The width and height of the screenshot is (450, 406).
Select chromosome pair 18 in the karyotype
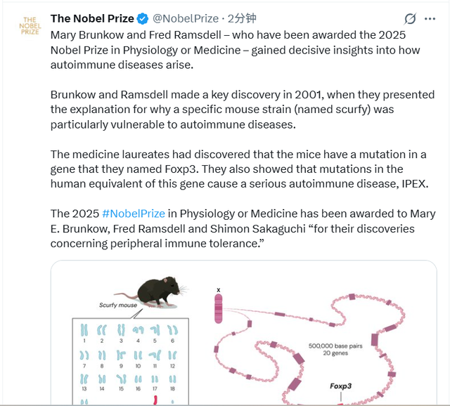(172, 380)
